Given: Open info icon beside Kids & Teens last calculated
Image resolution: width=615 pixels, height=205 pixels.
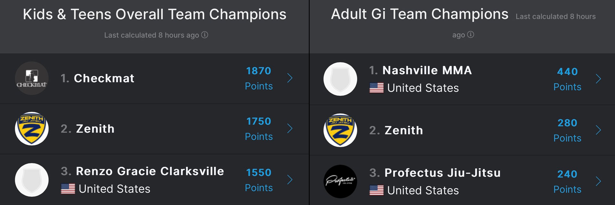Looking at the screenshot, I should pos(205,35).
